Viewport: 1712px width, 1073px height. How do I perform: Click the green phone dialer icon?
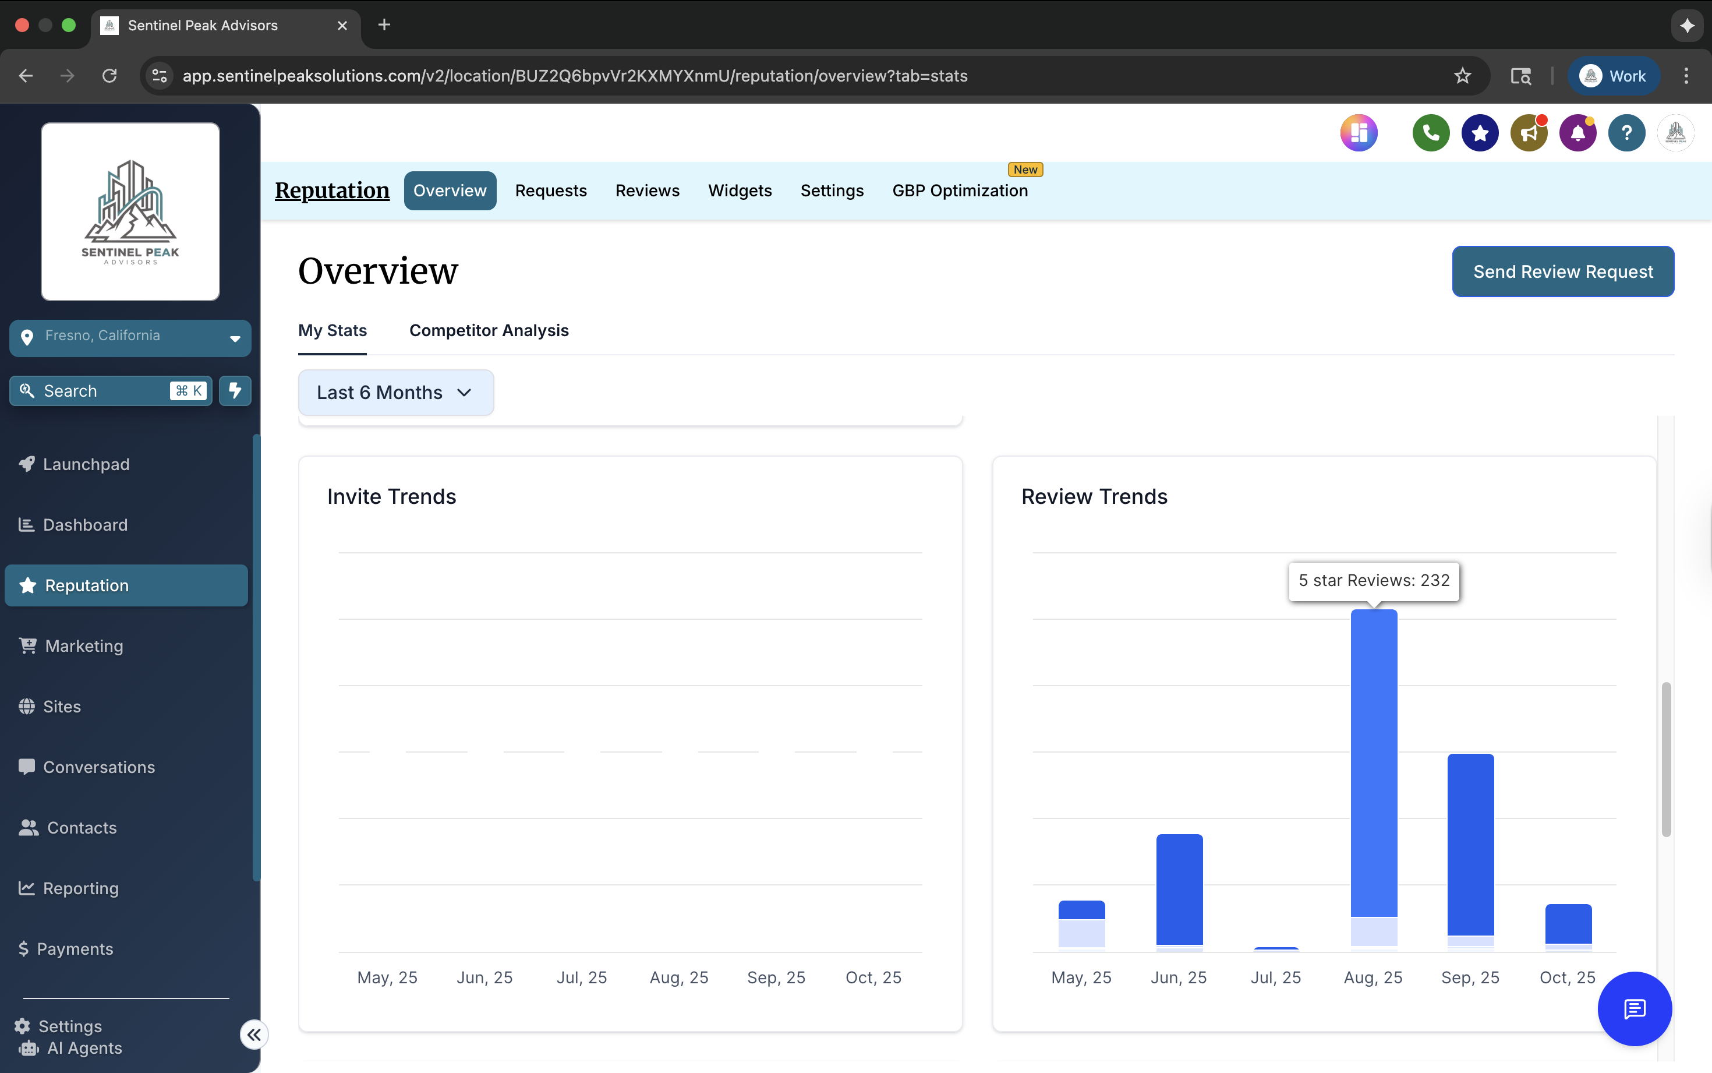(1430, 133)
